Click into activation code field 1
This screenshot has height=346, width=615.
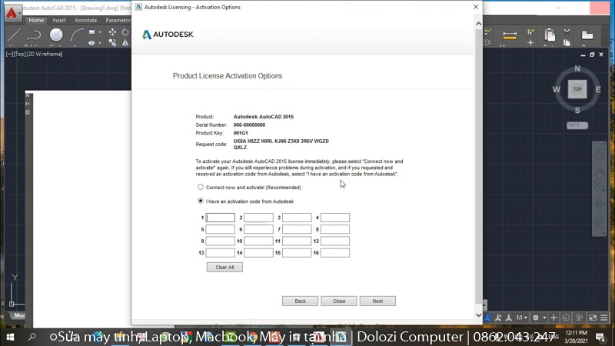pyautogui.click(x=221, y=218)
